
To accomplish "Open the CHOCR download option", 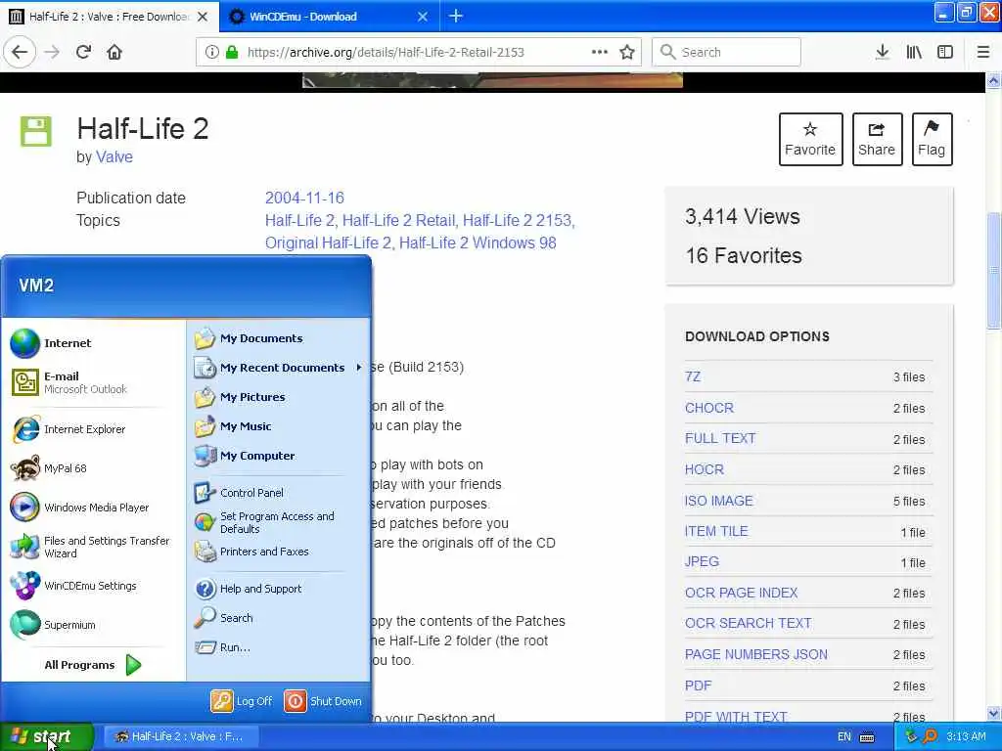I will click(x=709, y=408).
